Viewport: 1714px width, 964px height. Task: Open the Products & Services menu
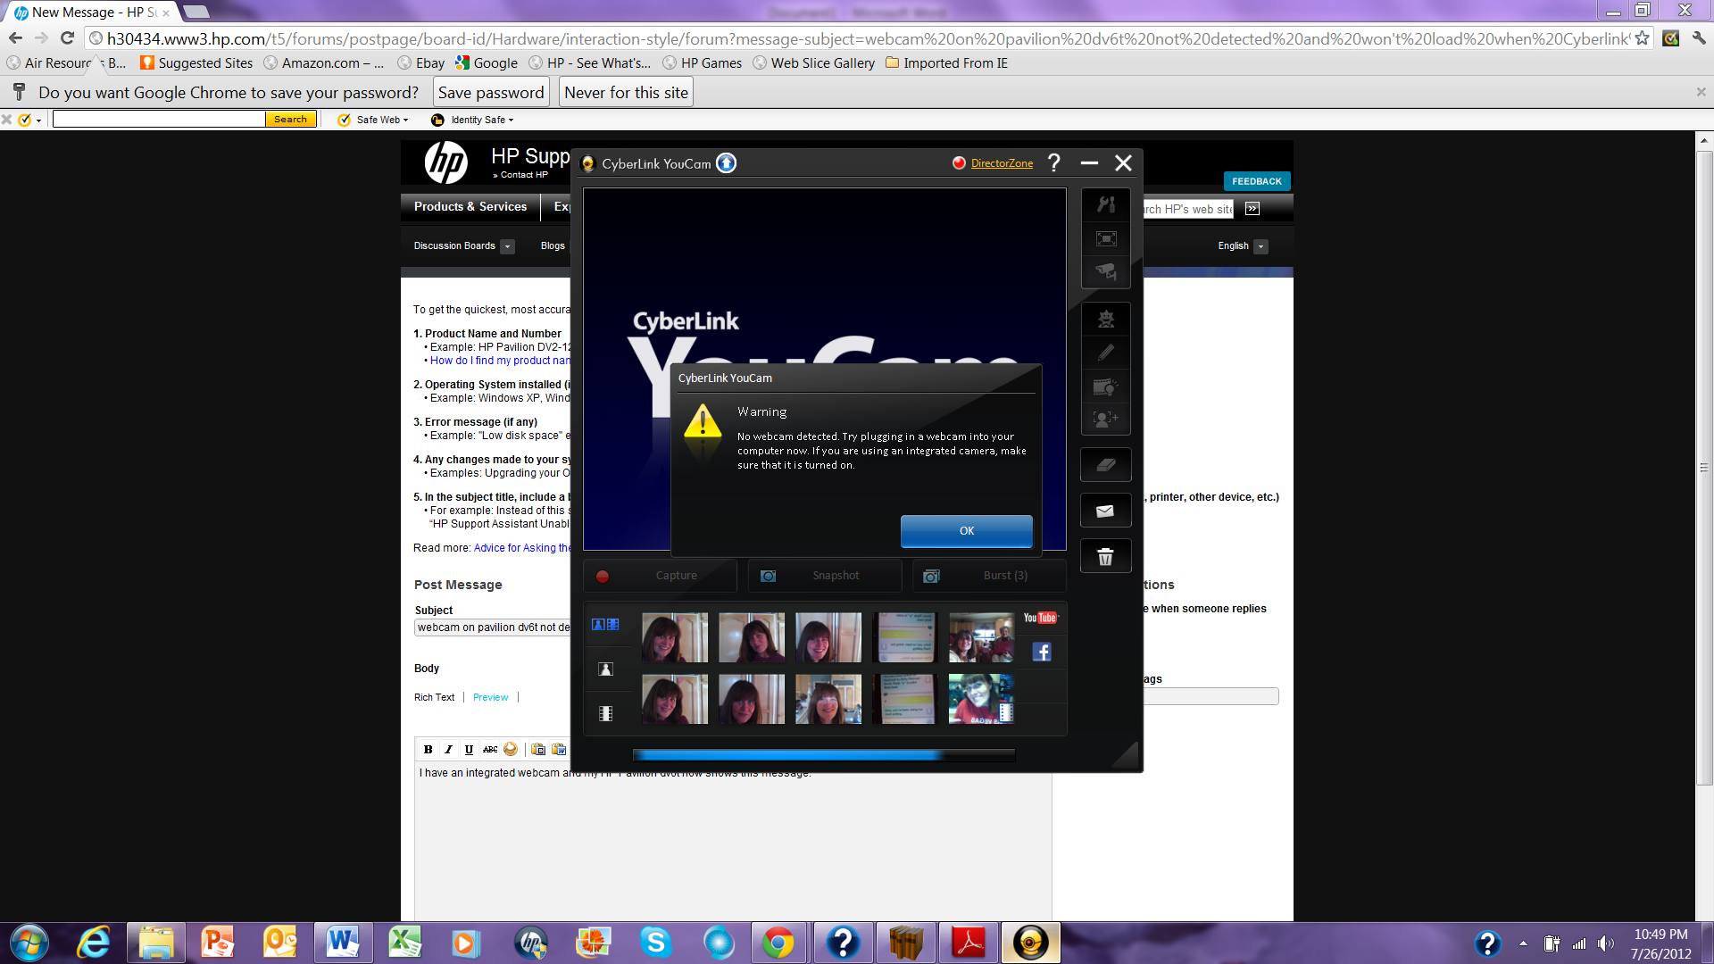(x=470, y=206)
